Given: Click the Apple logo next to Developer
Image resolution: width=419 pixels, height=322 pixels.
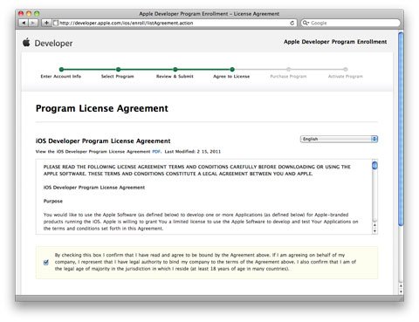Looking at the screenshot, I should tap(26, 43).
